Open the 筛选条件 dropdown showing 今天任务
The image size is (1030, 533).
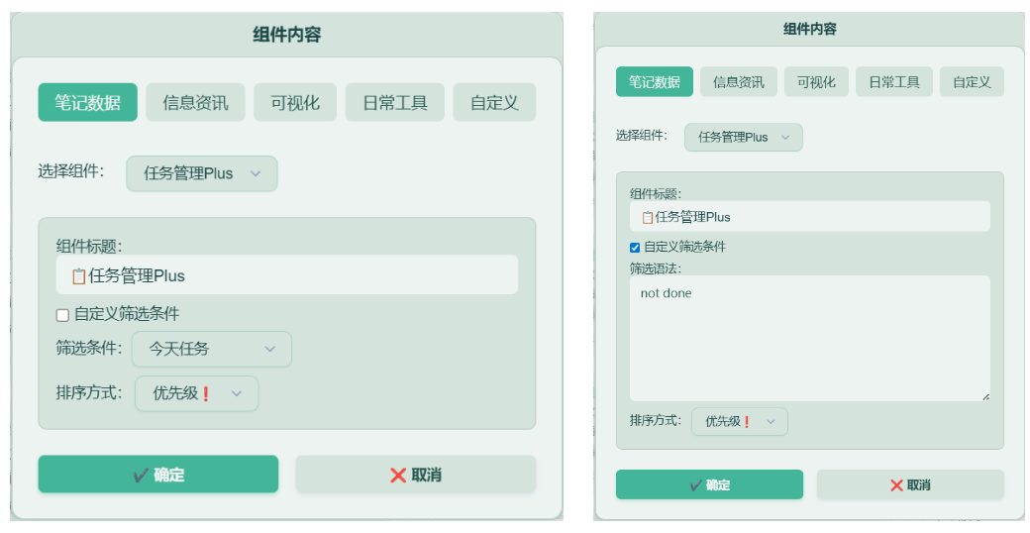(x=212, y=349)
